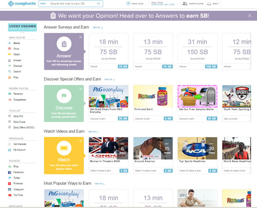This screenshot has width=257, height=208.
Task: Open the WEB search type dropdown
Action: click(x=44, y=4)
